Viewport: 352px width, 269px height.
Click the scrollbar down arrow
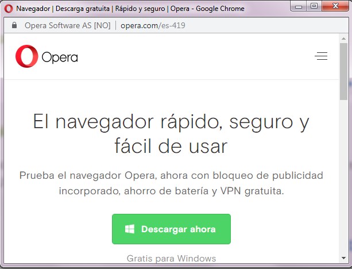[x=343, y=258]
